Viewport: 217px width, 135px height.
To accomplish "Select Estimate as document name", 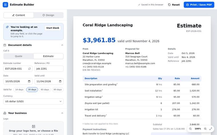I will click(x=48, y=56).
